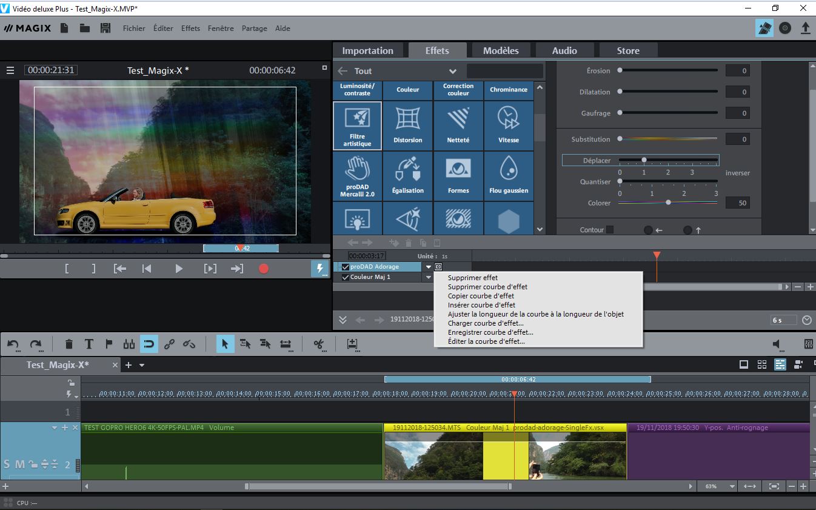The width and height of the screenshot is (816, 510).
Task: Click the lock icon above timeline ruler
Action: [71, 383]
